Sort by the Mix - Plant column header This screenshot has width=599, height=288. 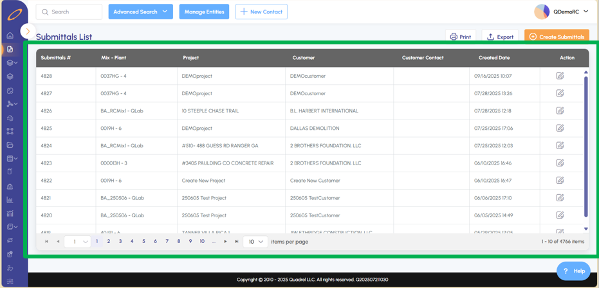tap(114, 58)
